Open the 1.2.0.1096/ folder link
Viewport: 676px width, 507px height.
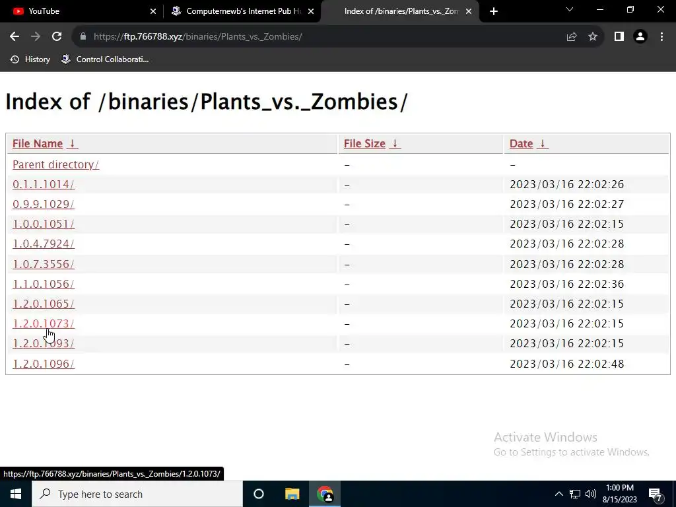[44, 364]
